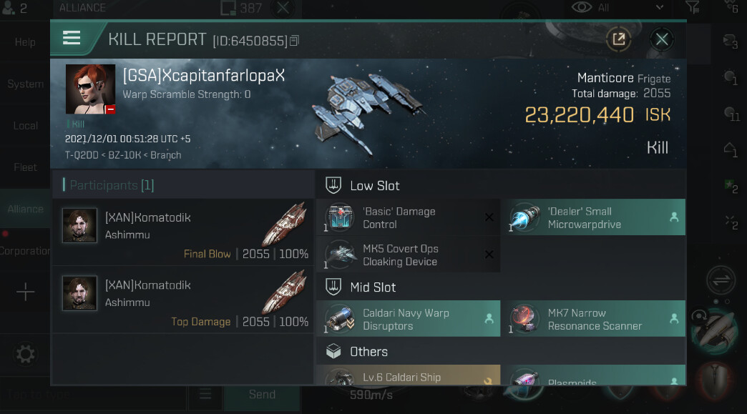
Task: Add a new chat channel
Action: coord(26,292)
